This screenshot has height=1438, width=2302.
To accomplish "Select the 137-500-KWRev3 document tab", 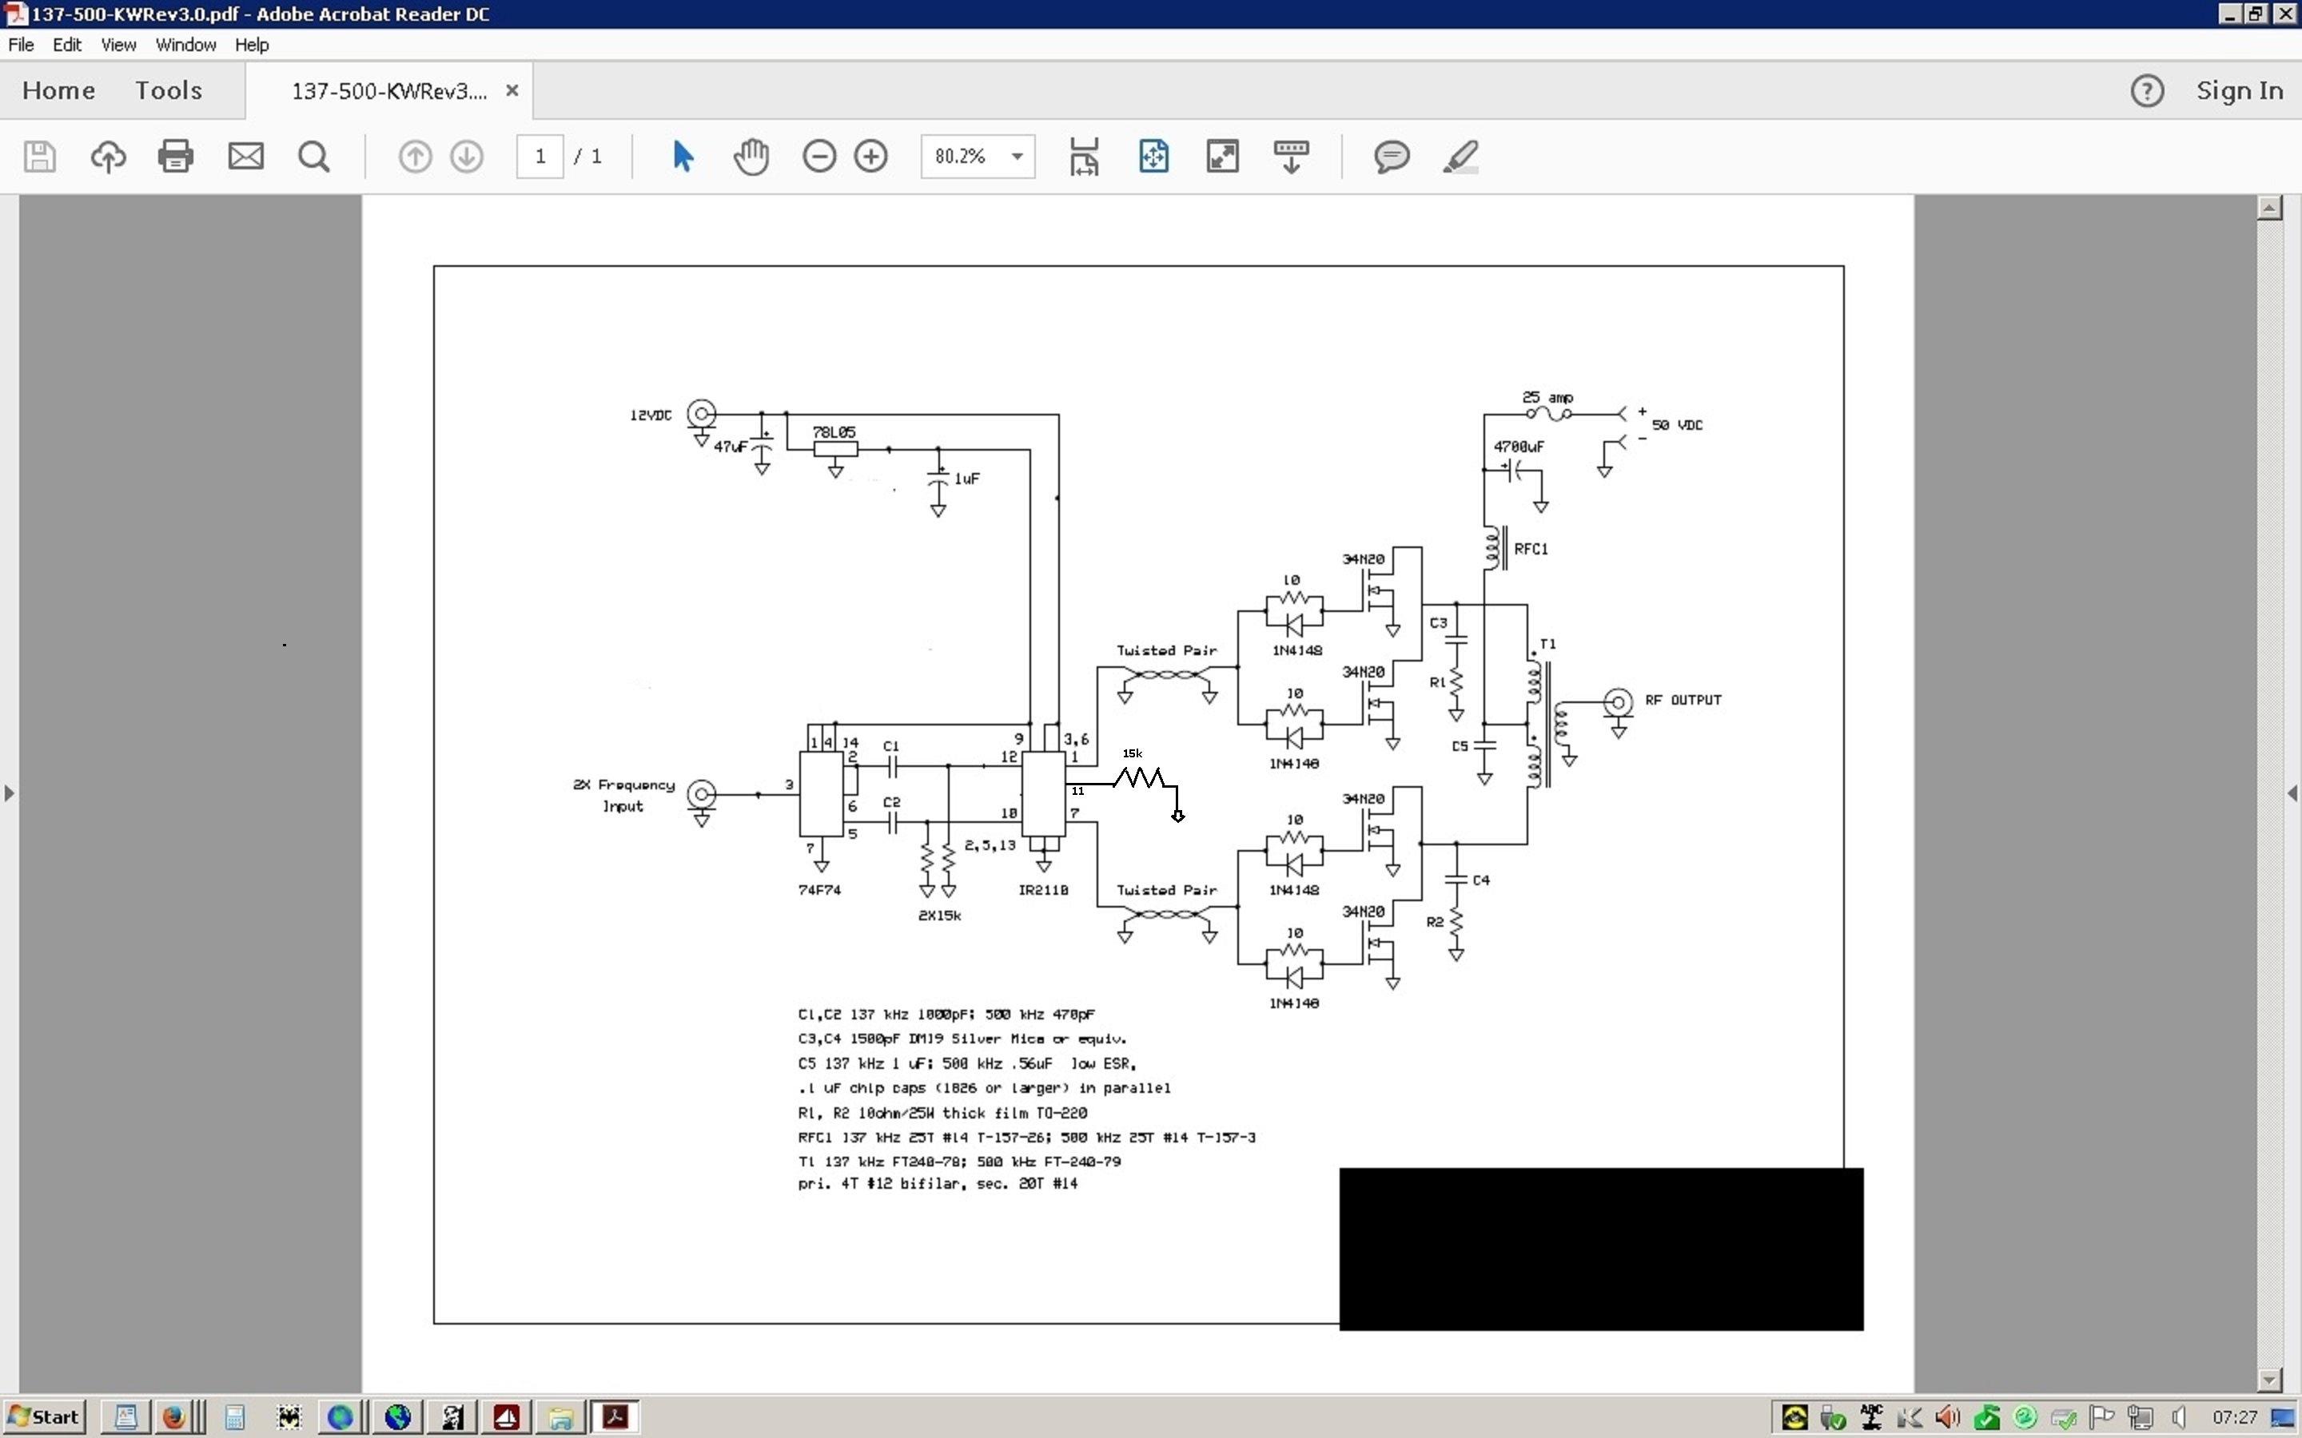I will pyautogui.click(x=389, y=91).
